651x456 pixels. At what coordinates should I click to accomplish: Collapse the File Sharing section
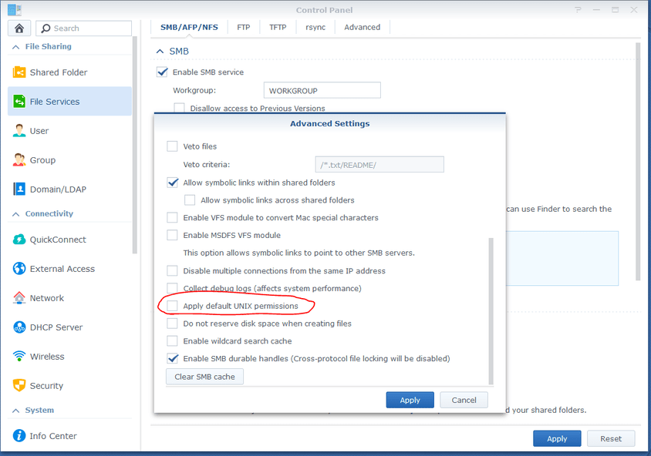(15, 47)
